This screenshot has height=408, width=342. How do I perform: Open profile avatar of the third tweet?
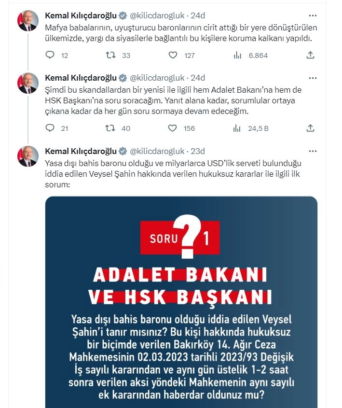pyautogui.click(x=28, y=156)
